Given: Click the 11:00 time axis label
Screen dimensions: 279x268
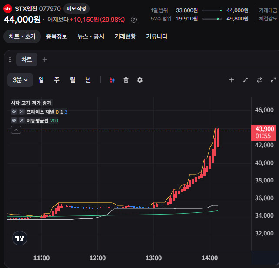Looking at the screenshot, I should pyautogui.click(x=41, y=258).
